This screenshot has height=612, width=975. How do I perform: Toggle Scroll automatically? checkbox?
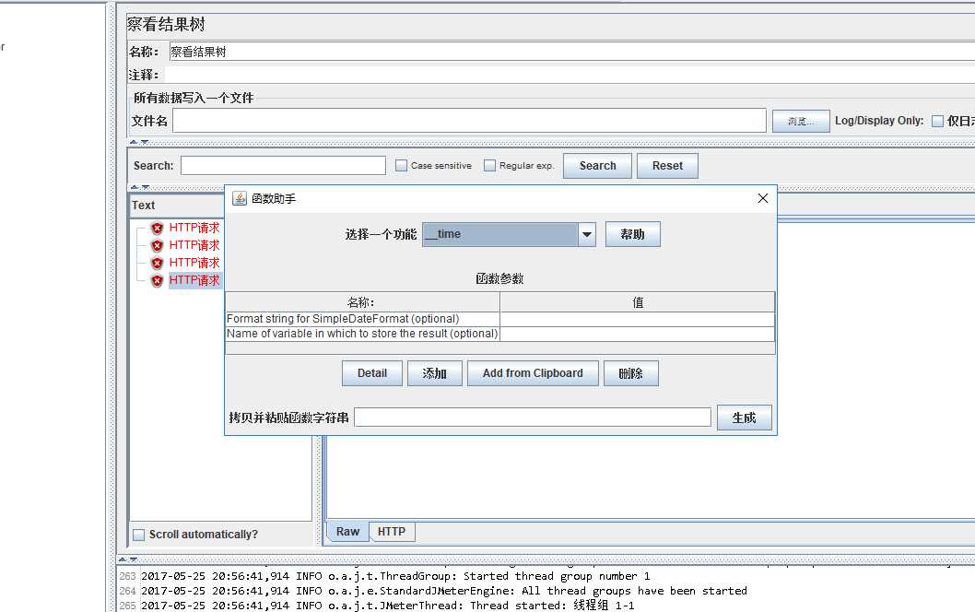click(139, 535)
